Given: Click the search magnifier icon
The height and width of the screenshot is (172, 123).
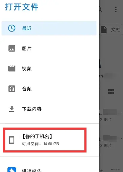Looking at the screenshot, I should pos(101,9).
